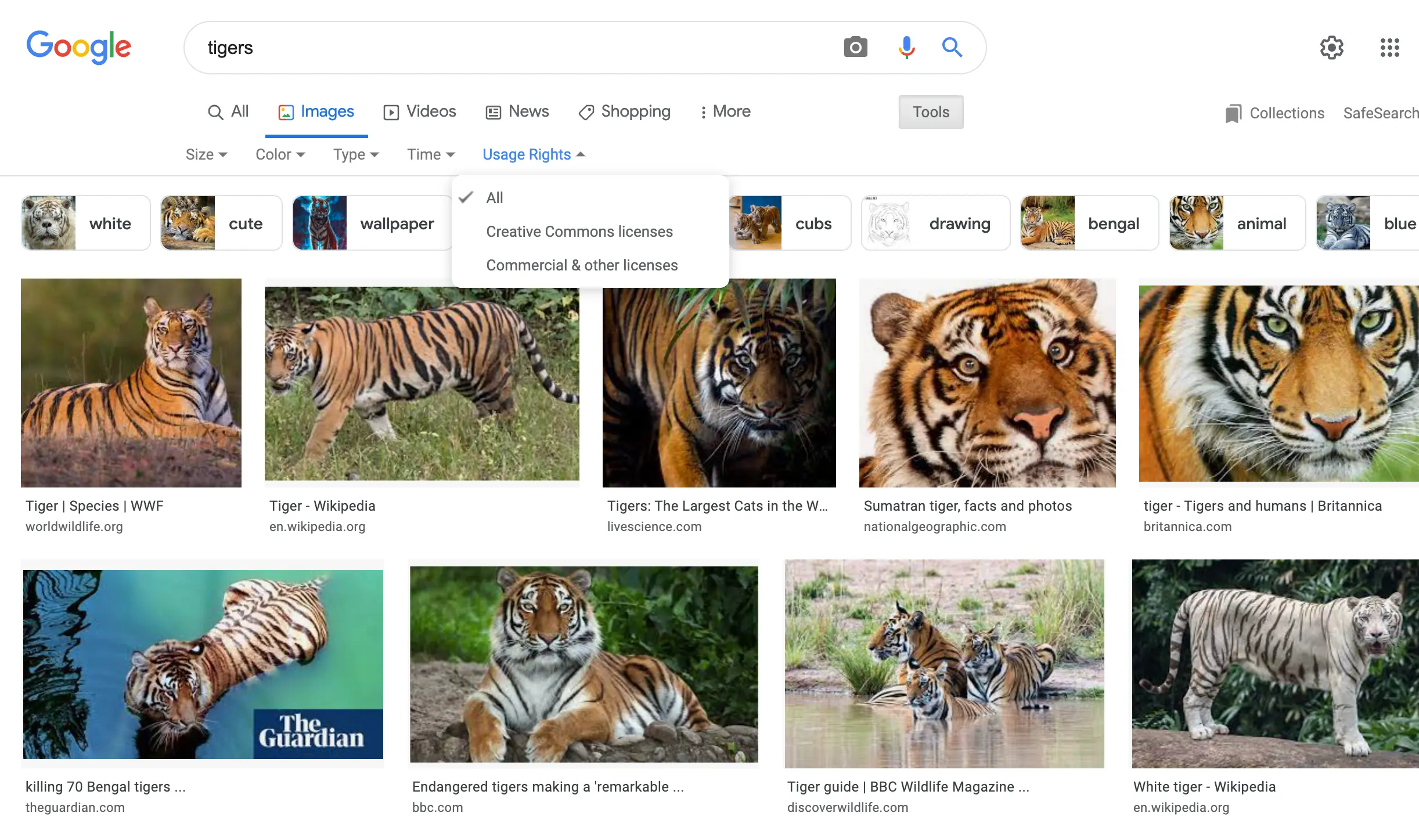Click the blue magnifier search button

click(x=952, y=47)
